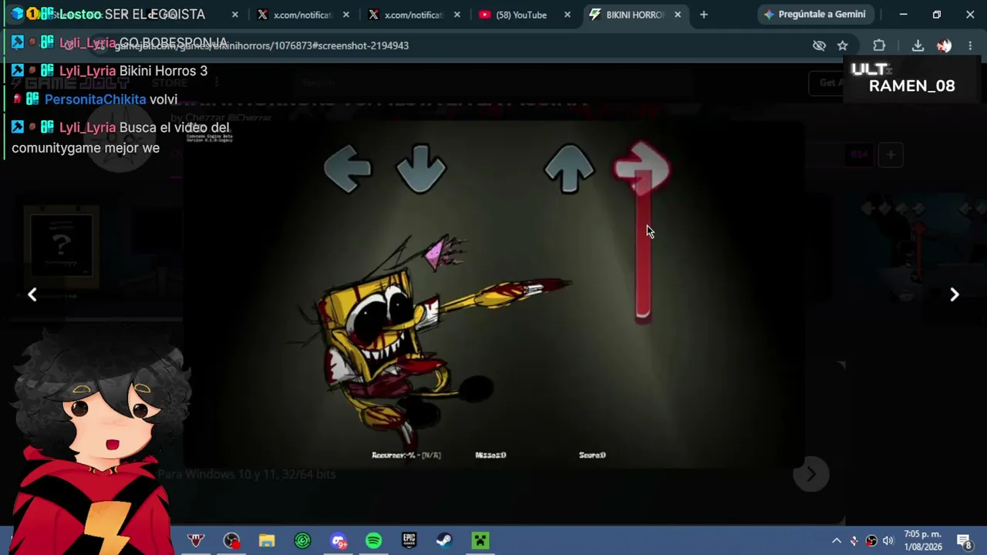This screenshot has height=555, width=987.
Task: Expand the hidden system tray icons
Action: click(x=837, y=540)
